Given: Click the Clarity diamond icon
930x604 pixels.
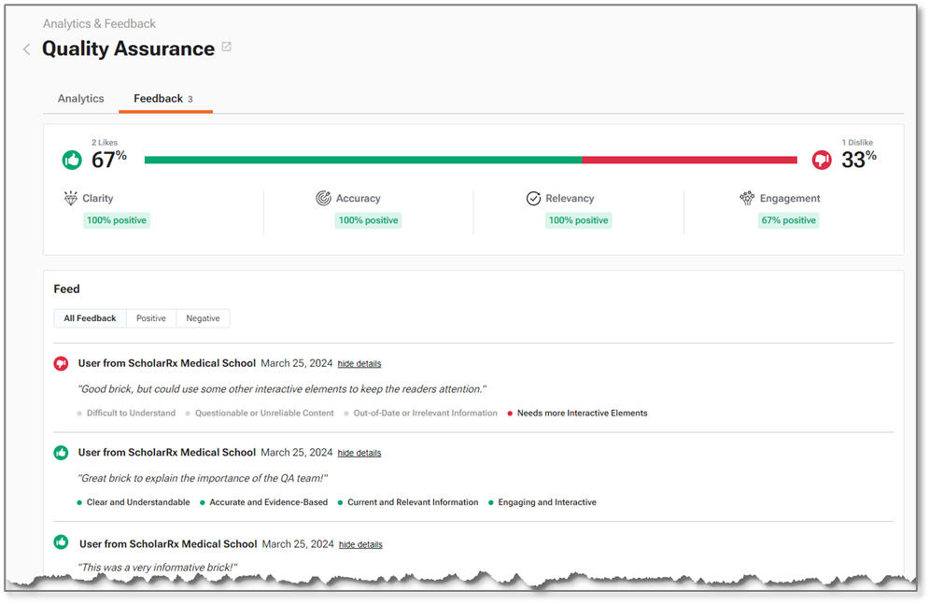Looking at the screenshot, I should coord(70,198).
